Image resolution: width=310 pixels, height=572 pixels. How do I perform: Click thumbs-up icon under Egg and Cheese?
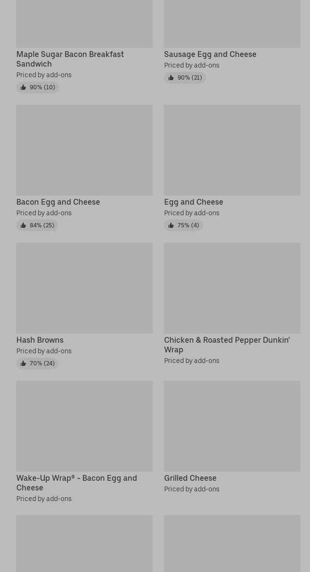pos(171,225)
